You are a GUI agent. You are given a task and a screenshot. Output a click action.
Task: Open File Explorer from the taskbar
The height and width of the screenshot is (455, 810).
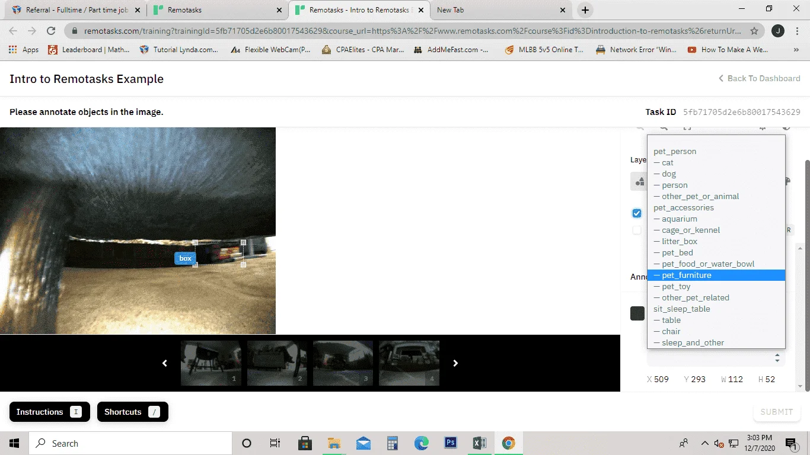point(334,443)
